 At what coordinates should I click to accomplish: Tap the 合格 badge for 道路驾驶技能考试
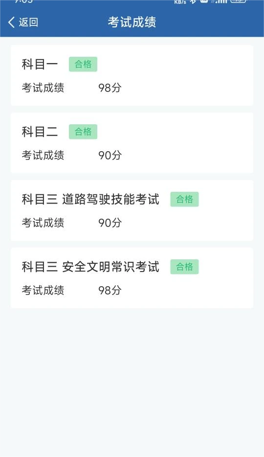pyautogui.click(x=184, y=199)
